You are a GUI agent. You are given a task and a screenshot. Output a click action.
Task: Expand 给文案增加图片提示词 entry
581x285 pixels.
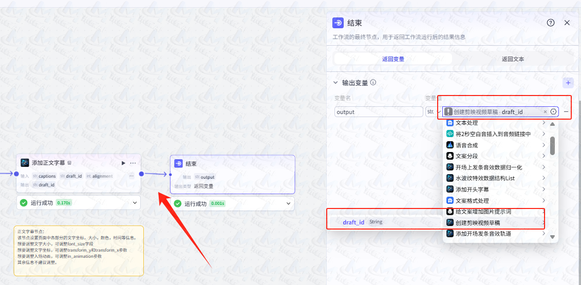pos(543,212)
